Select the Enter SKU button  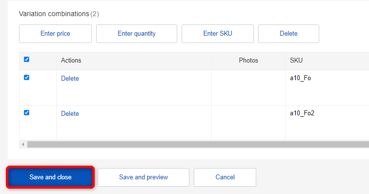coord(218,34)
